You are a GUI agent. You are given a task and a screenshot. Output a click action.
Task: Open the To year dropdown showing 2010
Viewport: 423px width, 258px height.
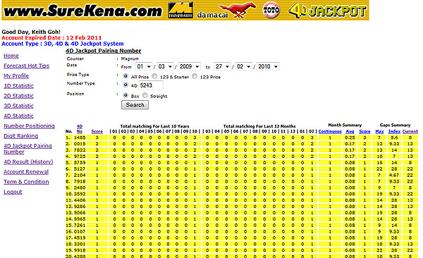[x=268, y=66]
